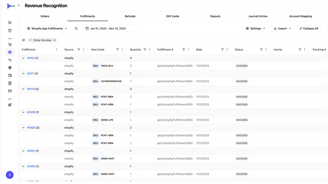The image size is (328, 184).
Task: Open the filter icon in Item Code column
Action: [x=118, y=49]
